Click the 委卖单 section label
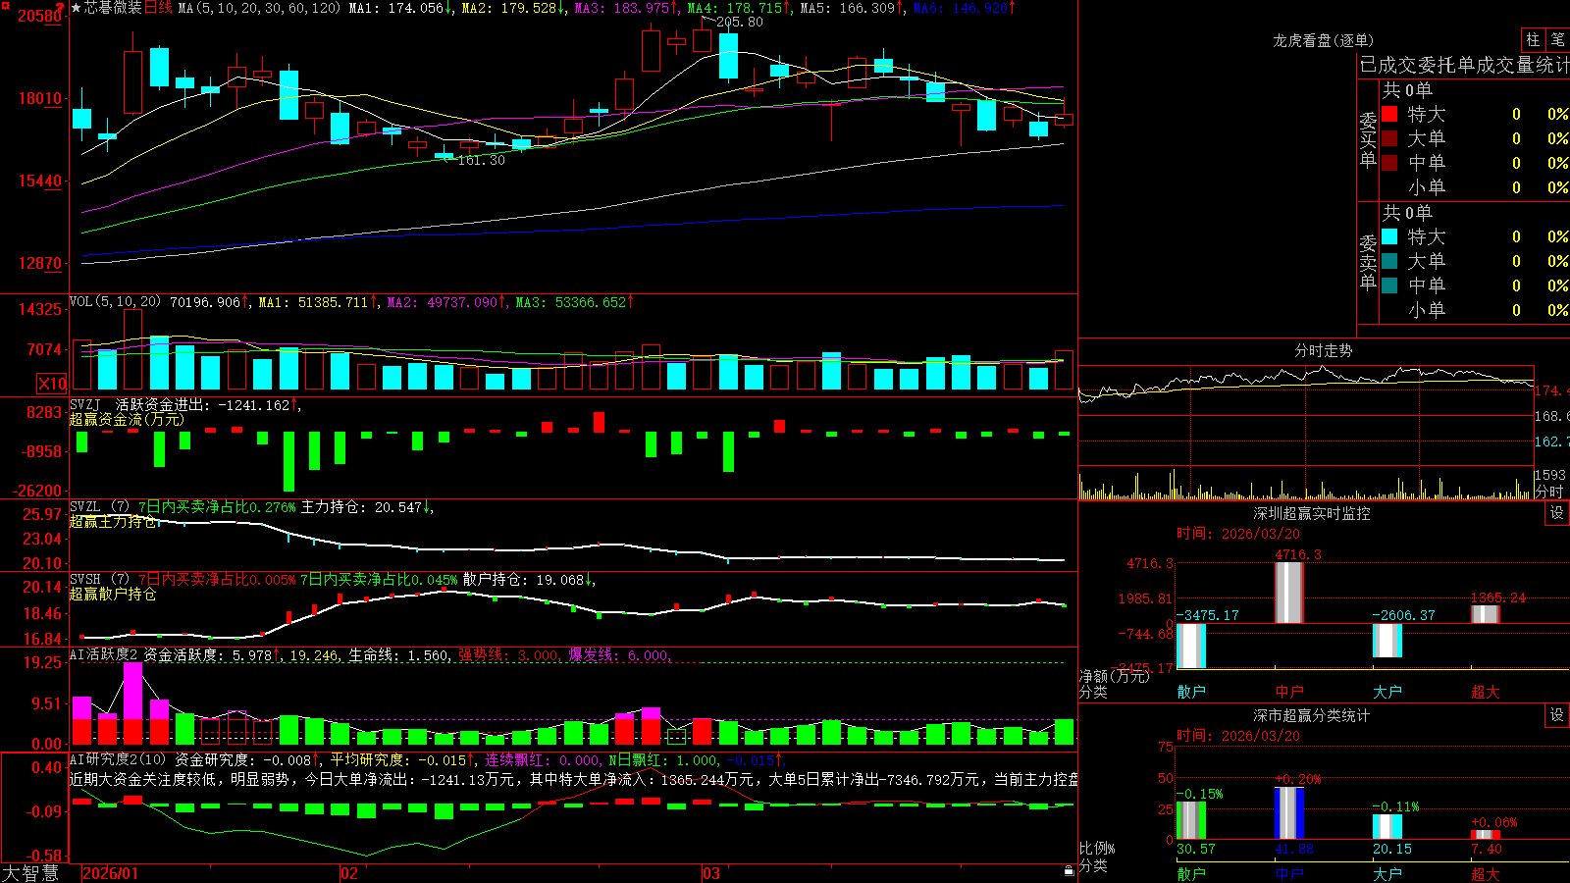 point(1368,262)
